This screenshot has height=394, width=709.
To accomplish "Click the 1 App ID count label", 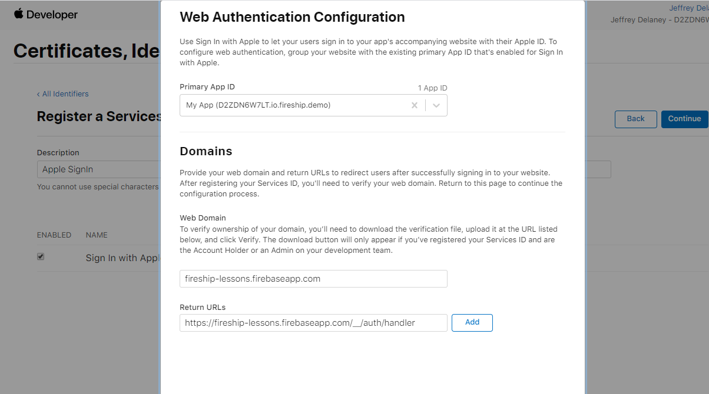I will pos(432,88).
